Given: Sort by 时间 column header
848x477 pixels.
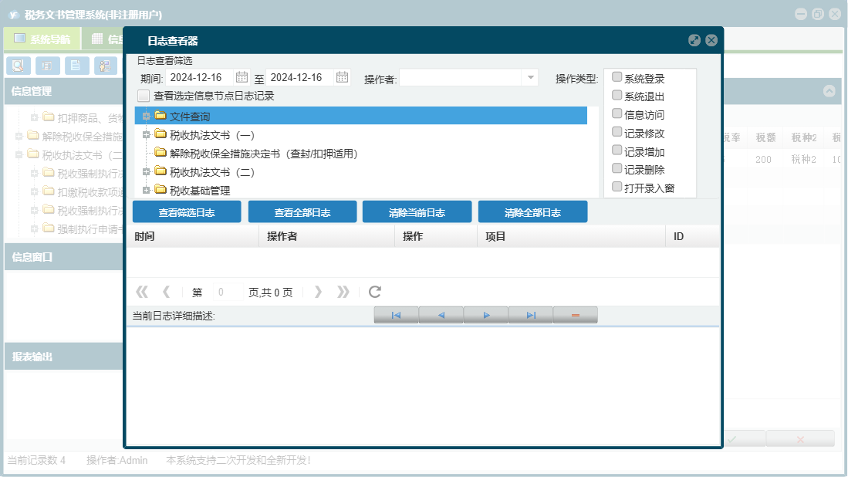Looking at the screenshot, I should tap(193, 236).
